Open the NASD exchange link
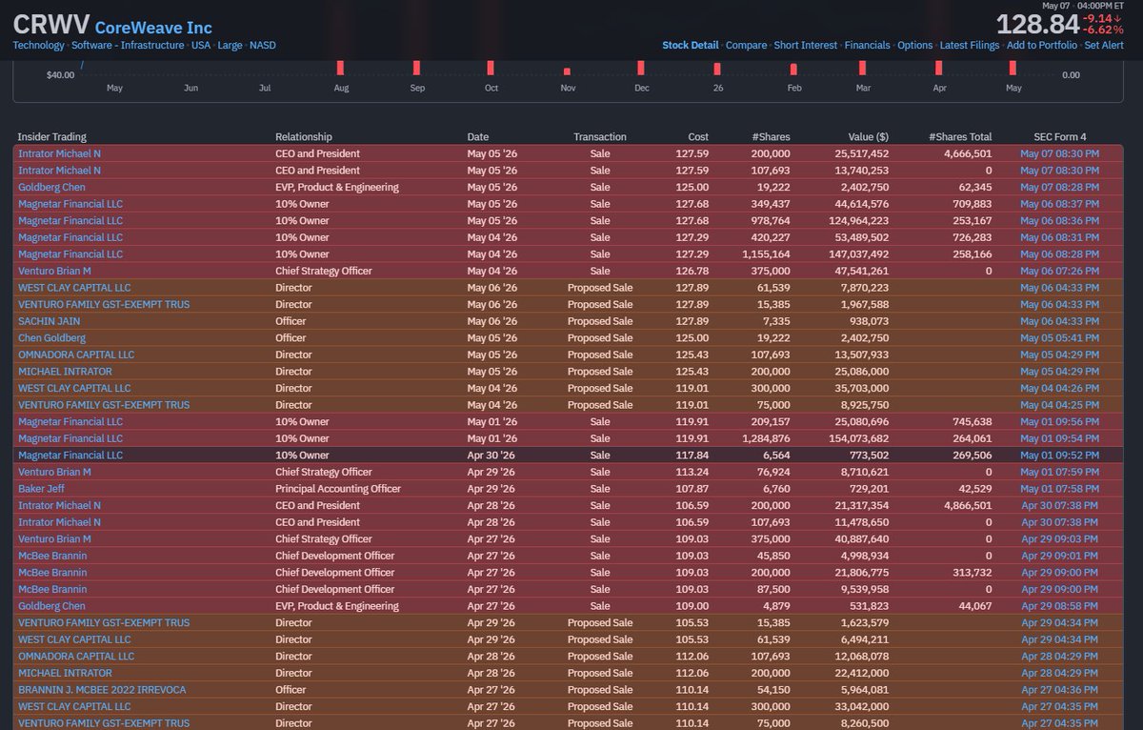The height and width of the screenshot is (730, 1143). pyautogui.click(x=263, y=45)
